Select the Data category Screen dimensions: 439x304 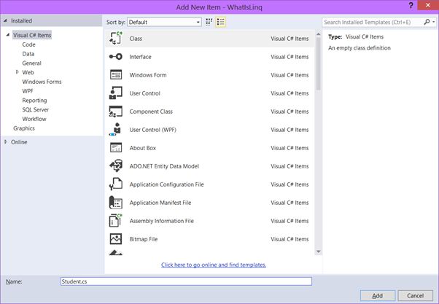28,54
